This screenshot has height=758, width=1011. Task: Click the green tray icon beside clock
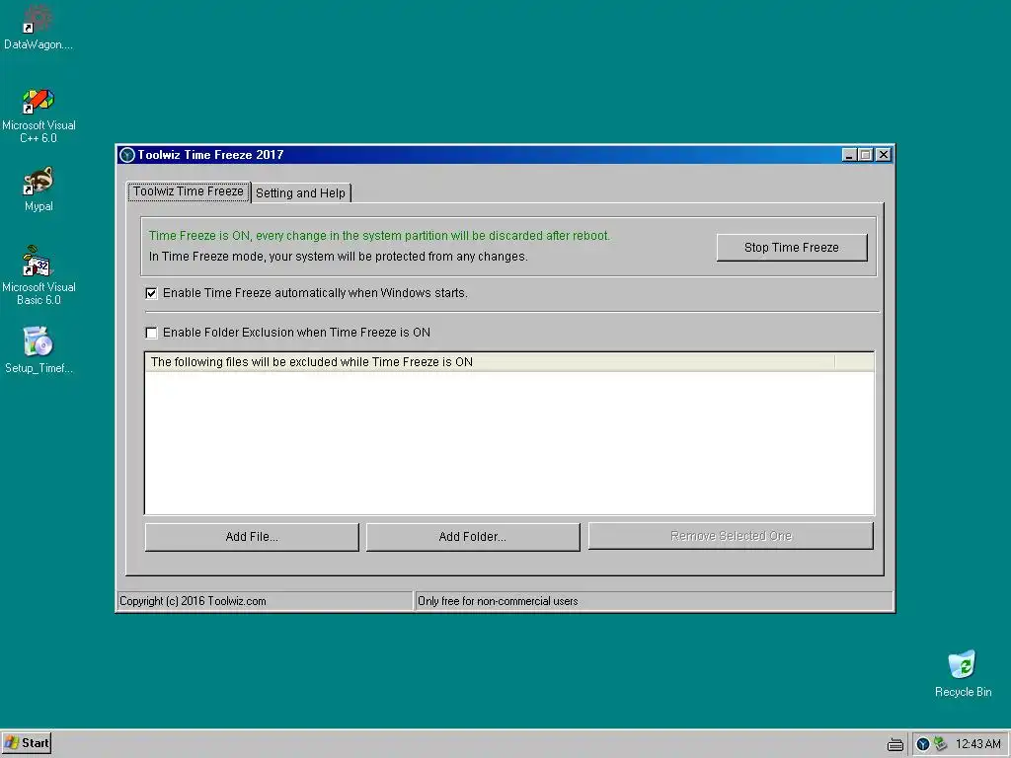pyautogui.click(x=940, y=744)
